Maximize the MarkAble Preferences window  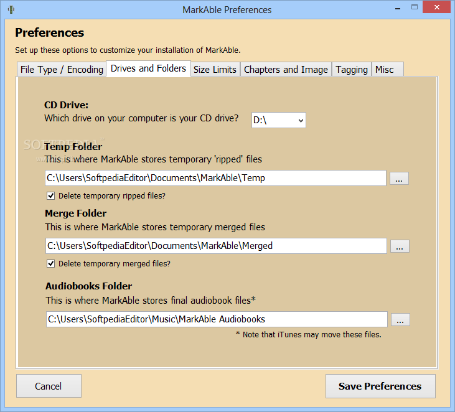tap(415, 7)
